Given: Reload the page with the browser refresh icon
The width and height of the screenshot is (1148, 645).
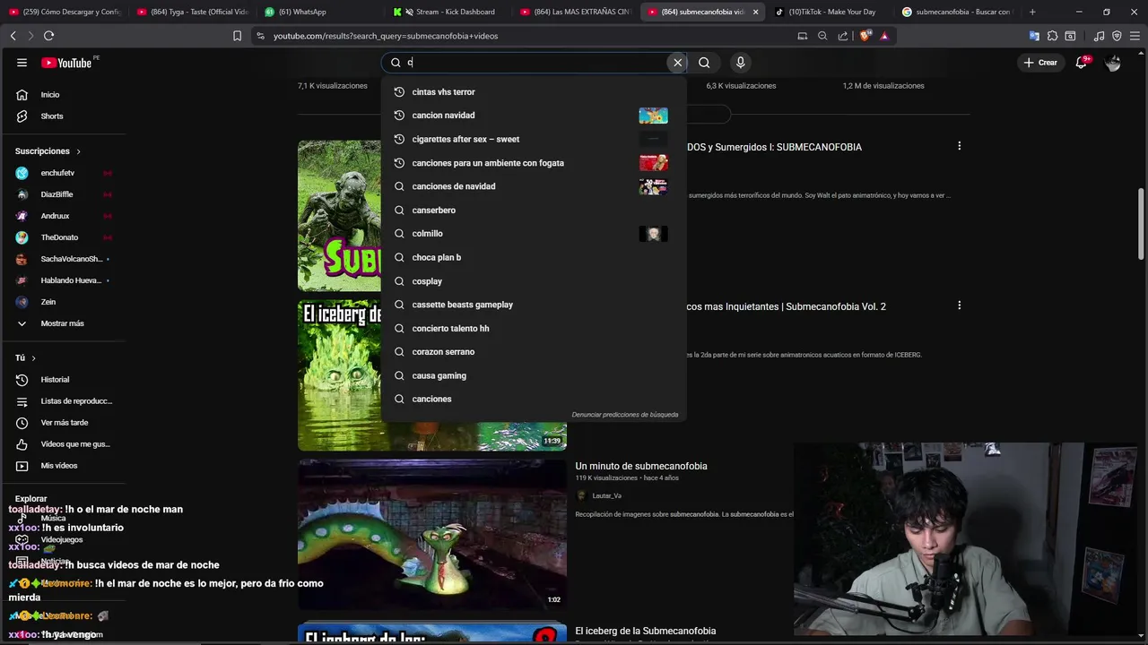Looking at the screenshot, I should pyautogui.click(x=48, y=36).
